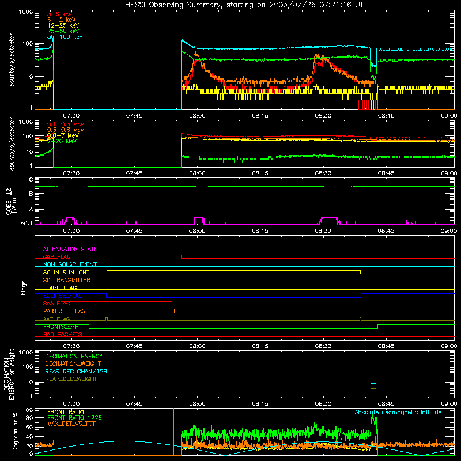The image size is (461, 461).
Task: Click the 08:30 tick under the top plot
Action: pyautogui.click(x=323, y=116)
